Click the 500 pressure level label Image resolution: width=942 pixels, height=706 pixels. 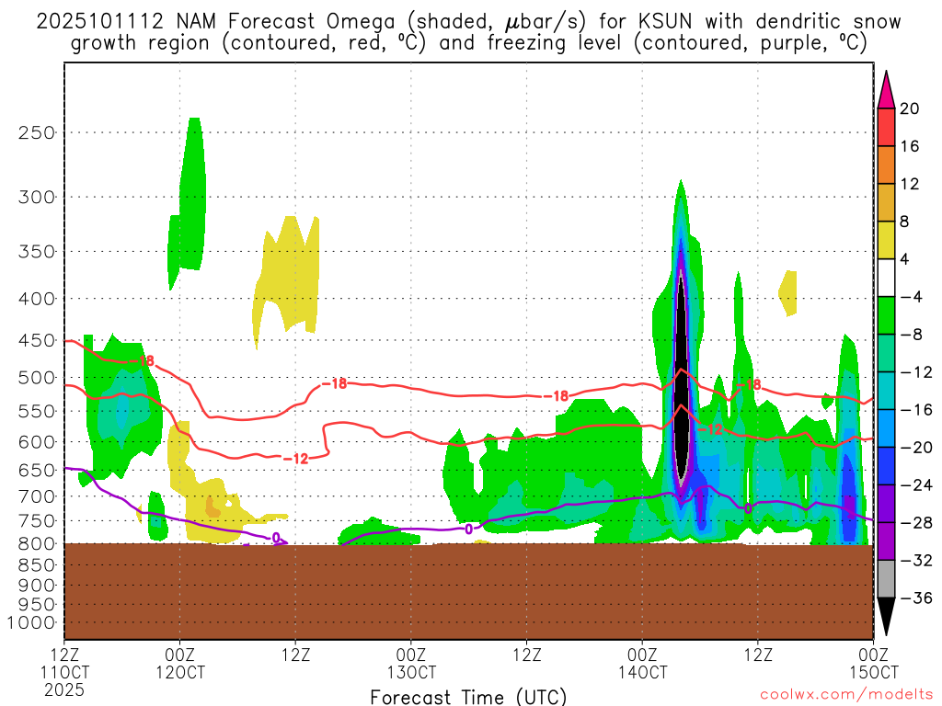coord(37,378)
